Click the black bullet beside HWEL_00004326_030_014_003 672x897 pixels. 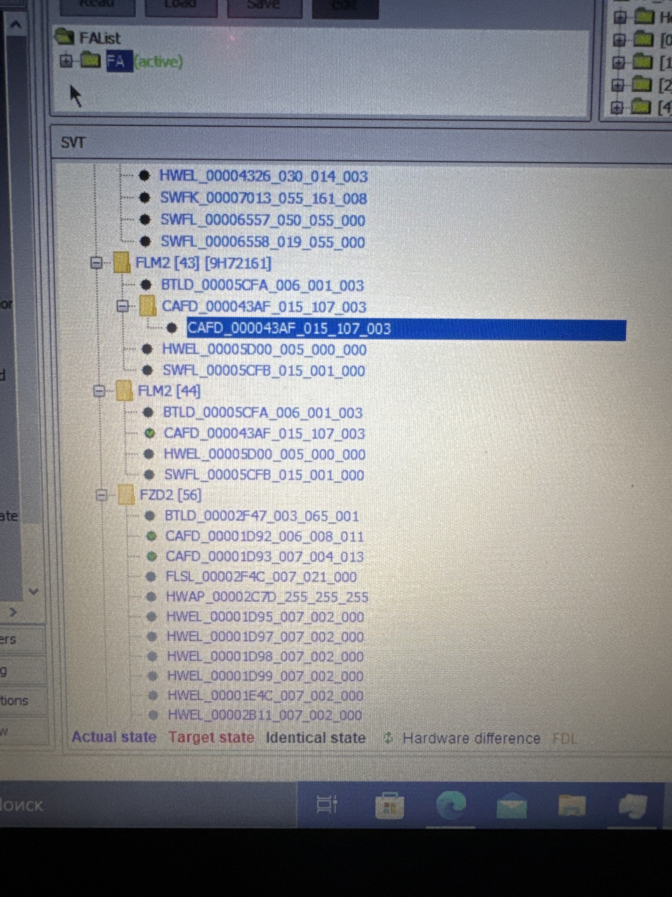(x=145, y=176)
